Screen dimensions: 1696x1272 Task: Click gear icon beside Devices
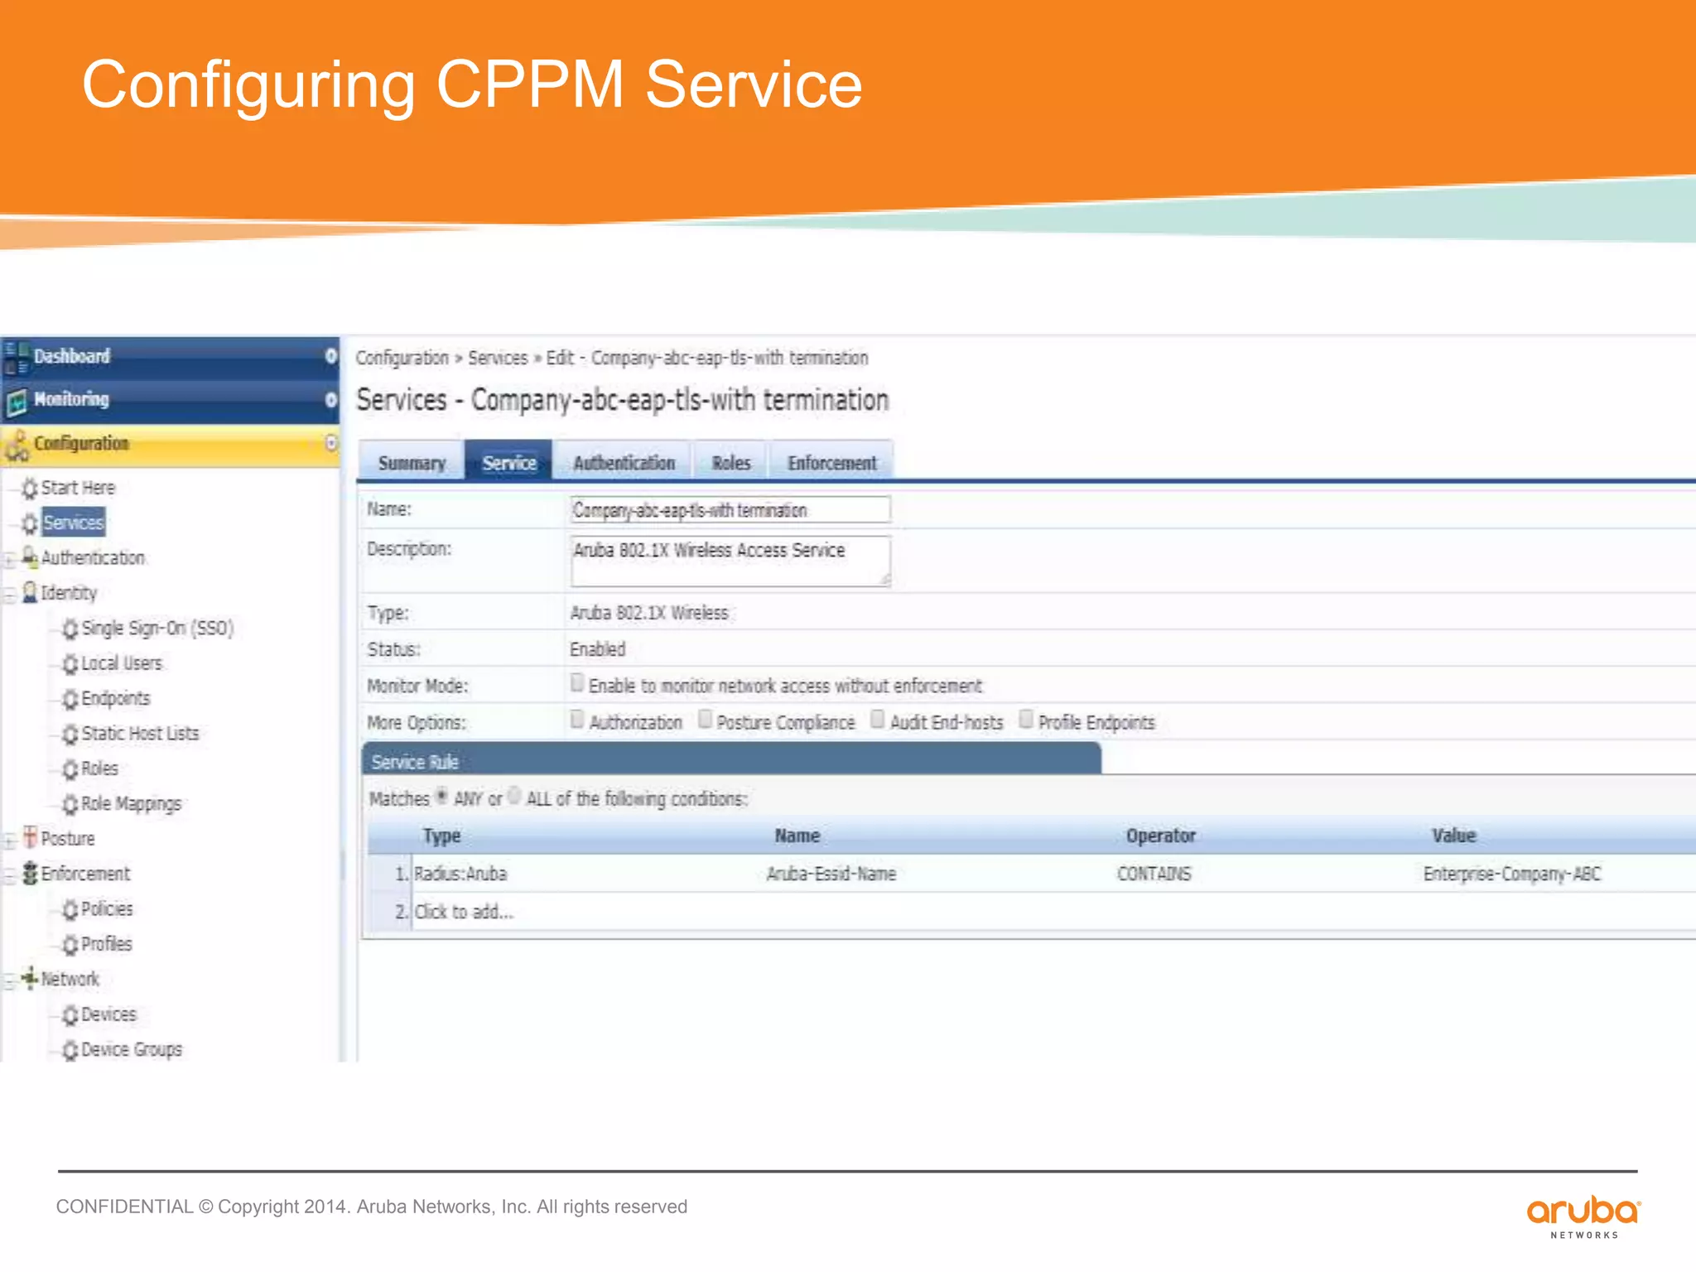click(x=70, y=1015)
